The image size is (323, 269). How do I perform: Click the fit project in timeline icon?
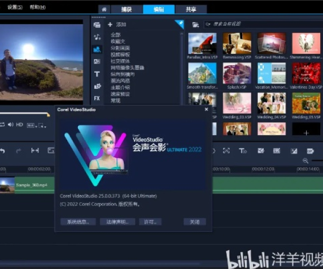(x=35, y=151)
